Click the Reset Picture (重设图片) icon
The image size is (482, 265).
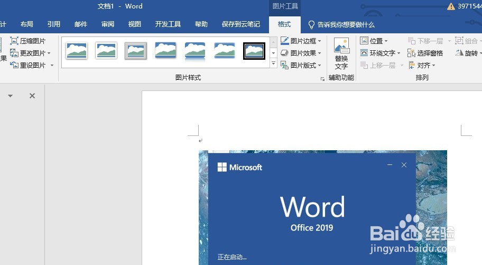(x=14, y=65)
